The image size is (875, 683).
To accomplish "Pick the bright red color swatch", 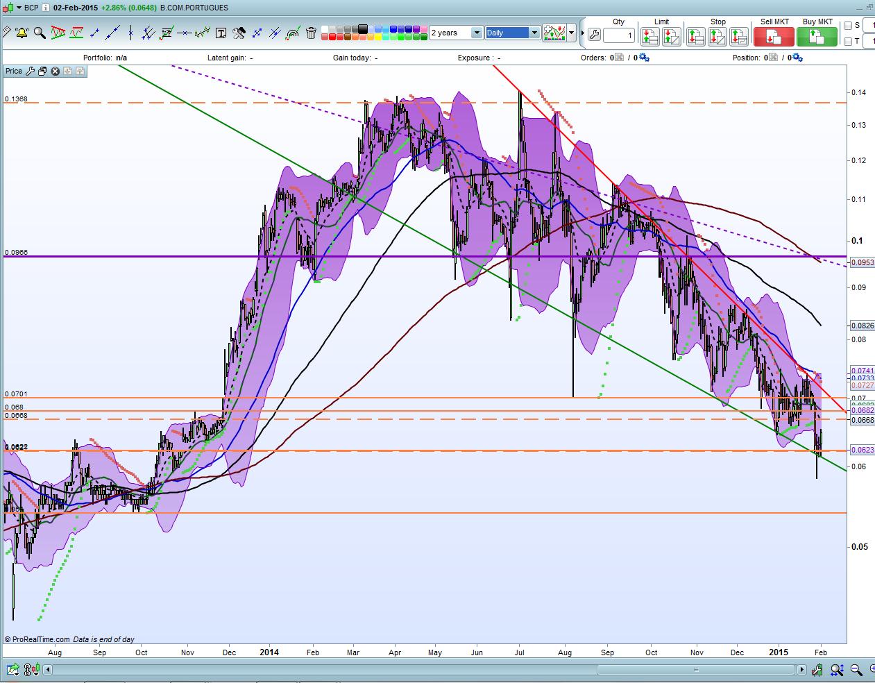I will (332, 37).
